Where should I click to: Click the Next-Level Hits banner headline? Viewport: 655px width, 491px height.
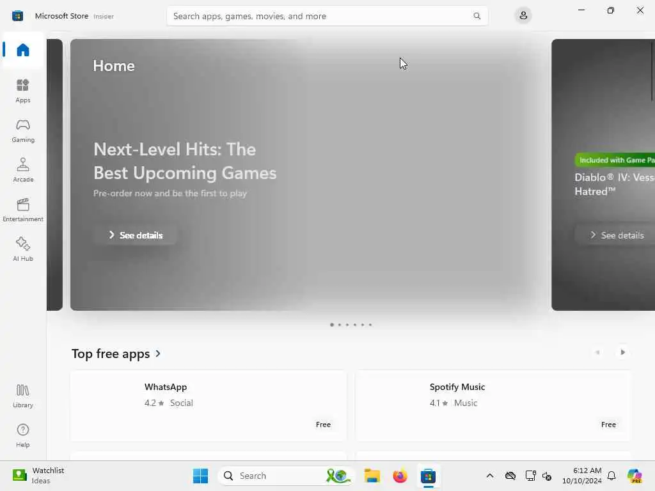[185, 161]
